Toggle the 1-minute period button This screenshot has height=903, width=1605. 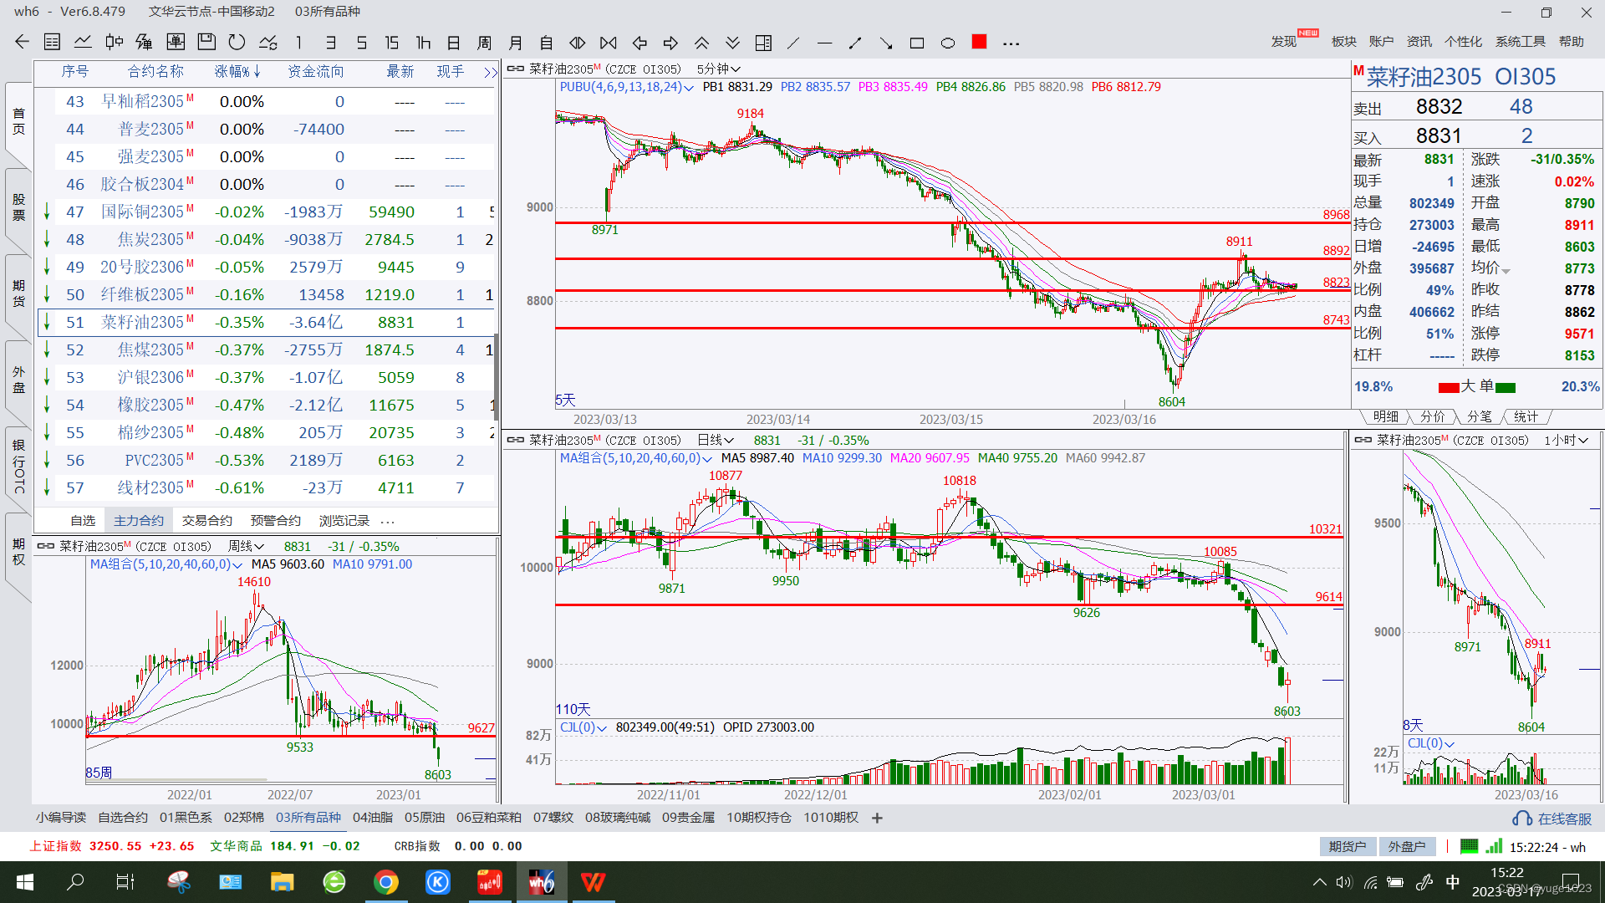[299, 43]
